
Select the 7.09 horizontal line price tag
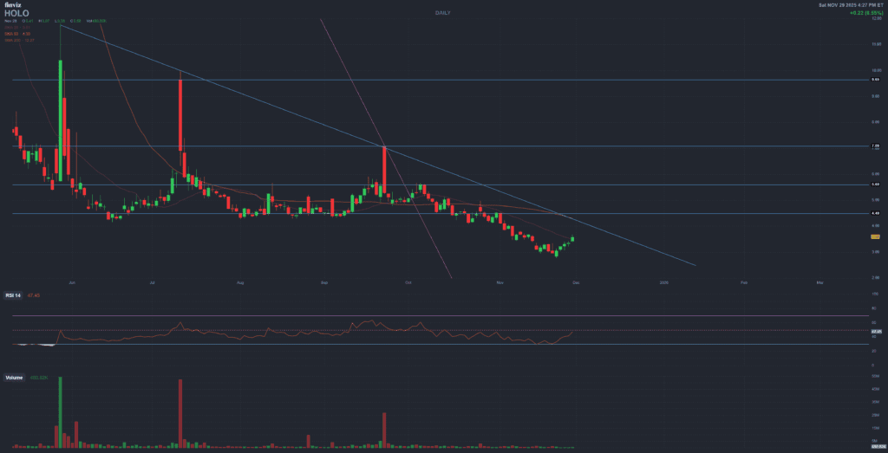[876, 146]
